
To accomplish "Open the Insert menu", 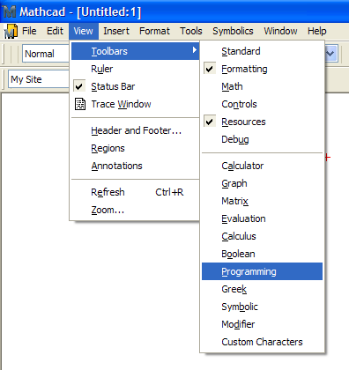I will [x=116, y=31].
